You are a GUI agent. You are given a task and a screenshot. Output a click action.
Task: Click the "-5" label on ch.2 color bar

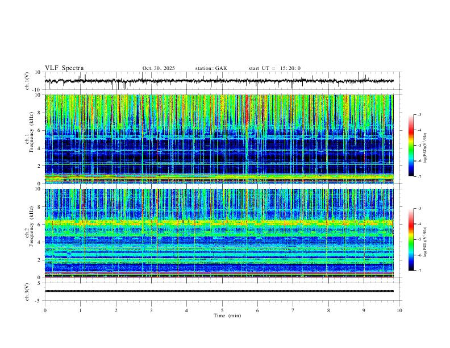[419, 239]
